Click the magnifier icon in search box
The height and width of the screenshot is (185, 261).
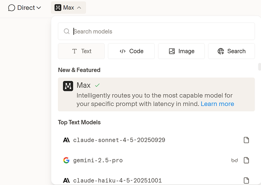tap(67, 31)
